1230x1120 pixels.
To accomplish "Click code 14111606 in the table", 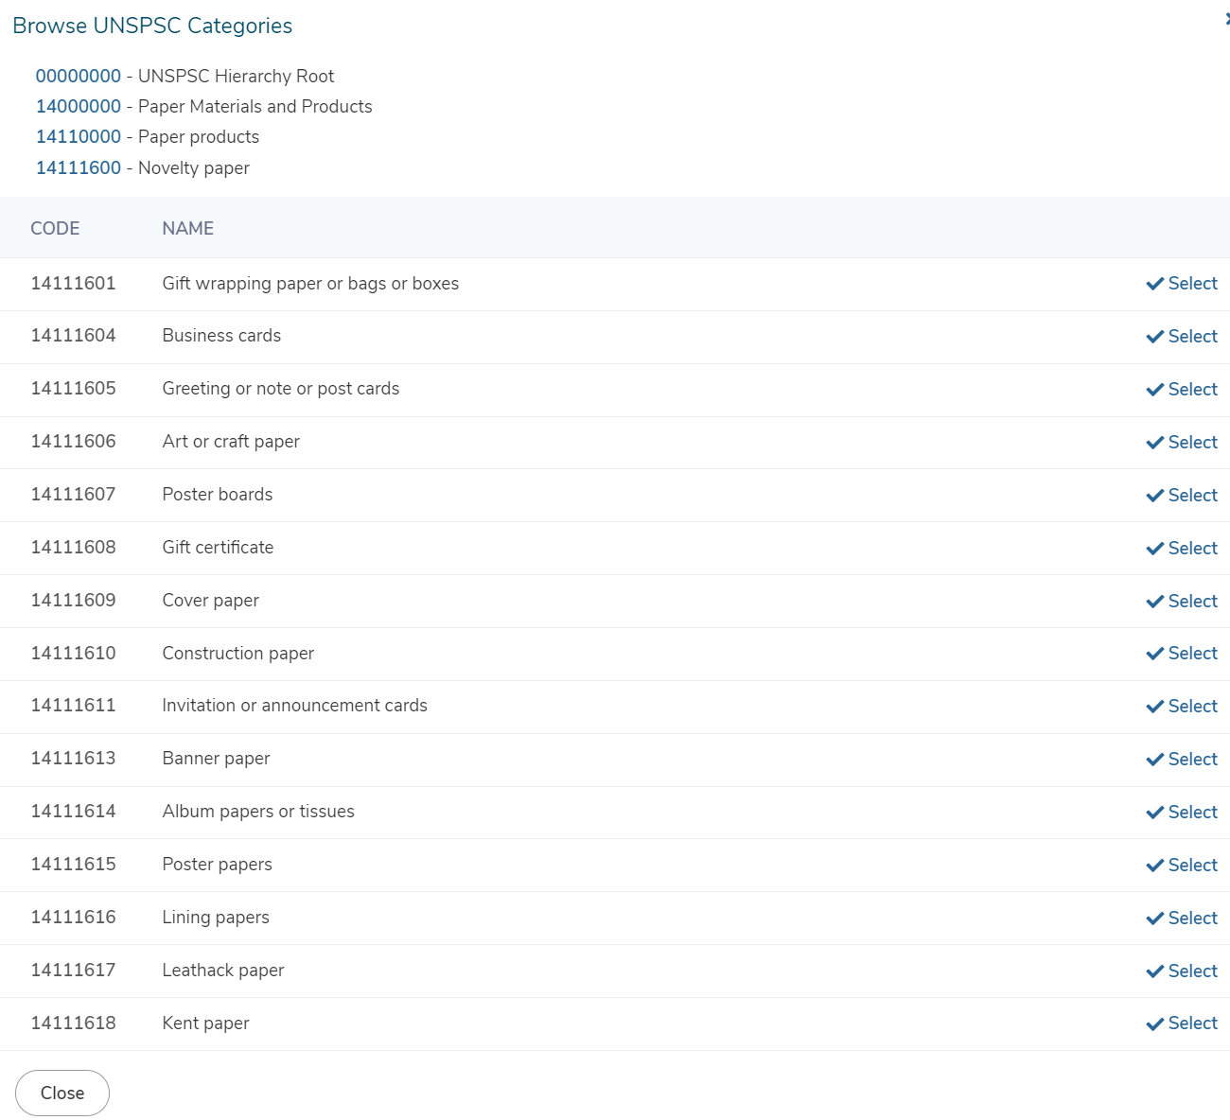I will click(x=73, y=441).
